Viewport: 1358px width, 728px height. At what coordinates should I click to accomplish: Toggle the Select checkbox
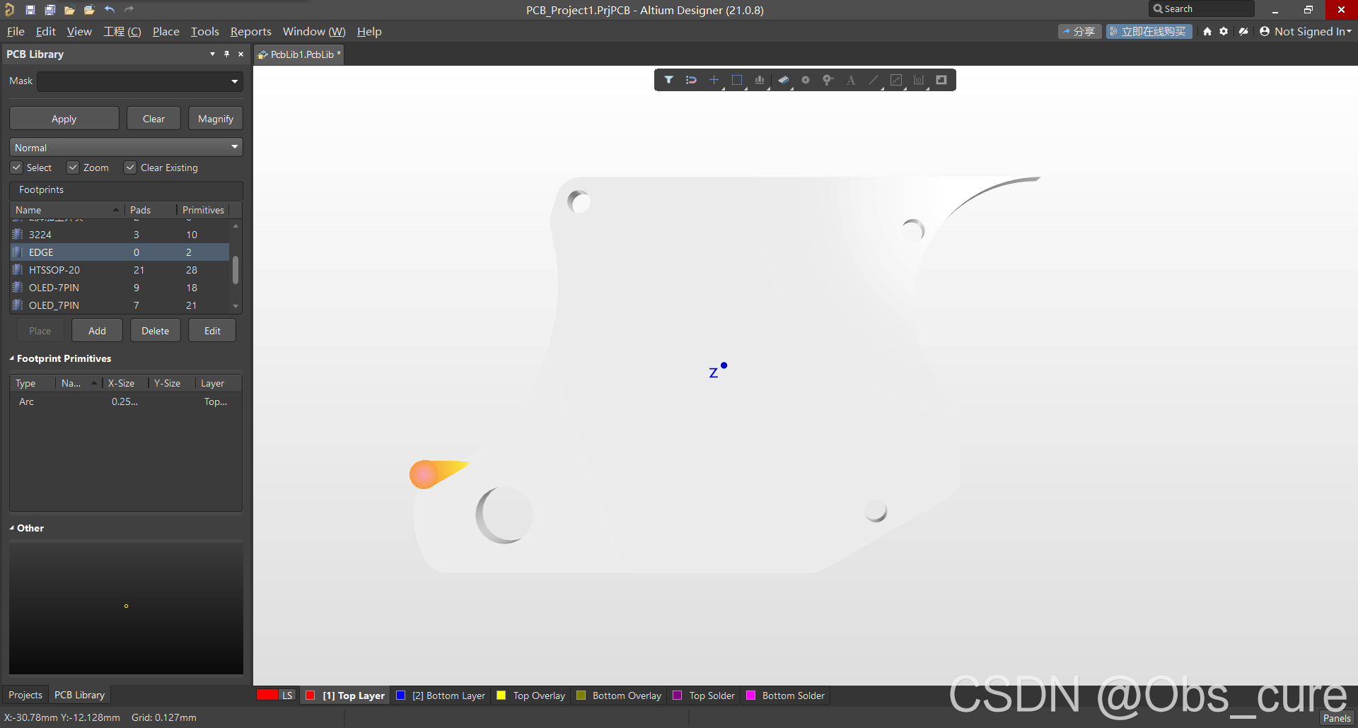16,168
